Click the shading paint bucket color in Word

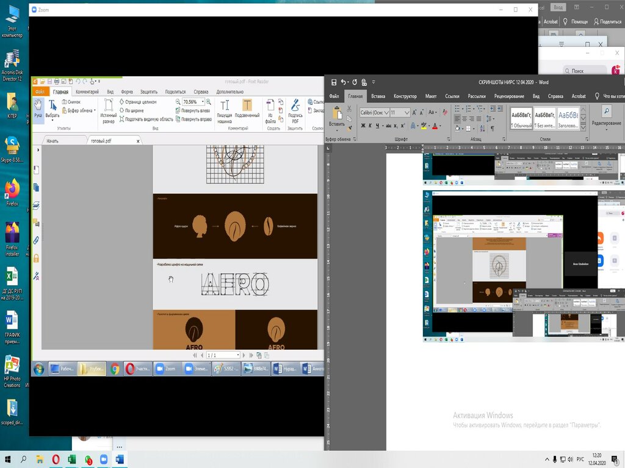click(x=457, y=129)
